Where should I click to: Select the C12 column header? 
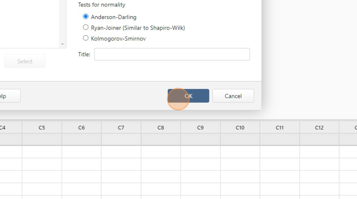[319, 127]
